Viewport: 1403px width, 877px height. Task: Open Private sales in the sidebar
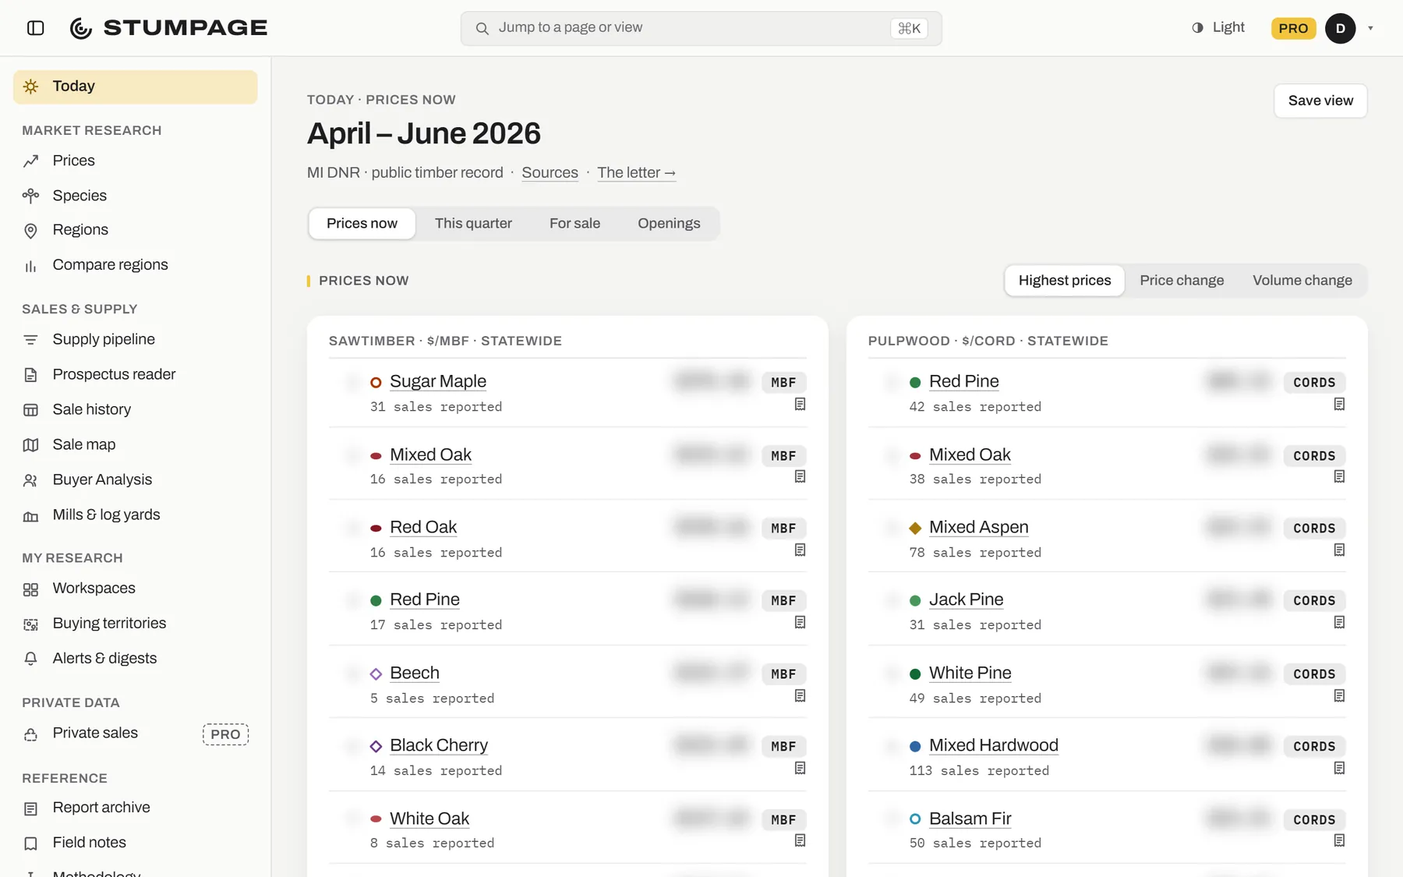[136, 734]
